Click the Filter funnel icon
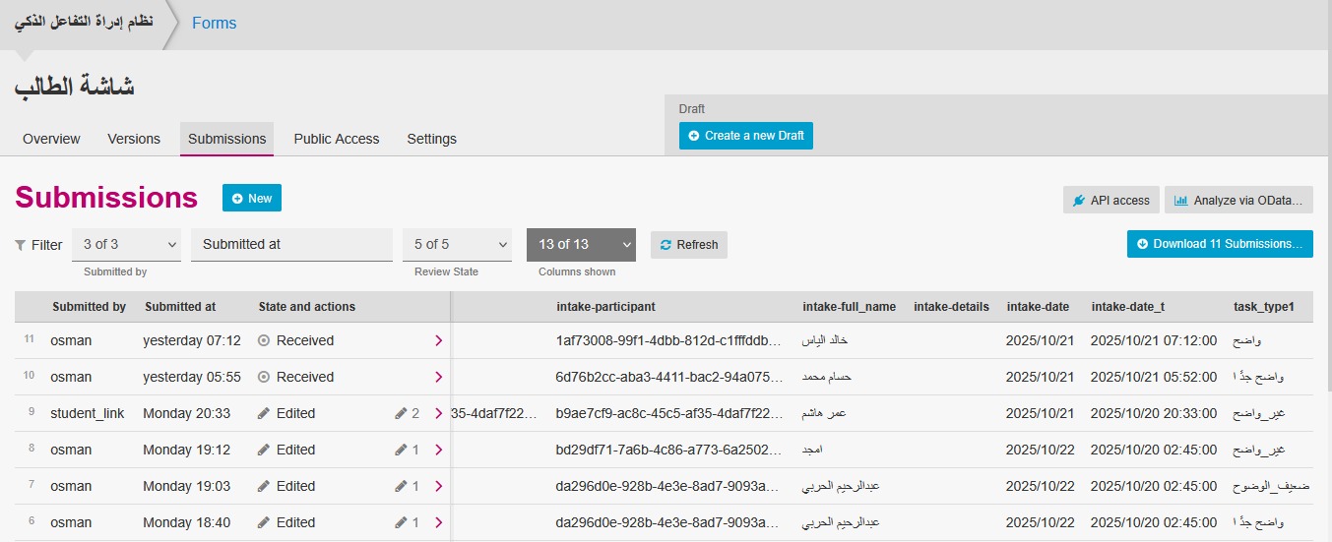This screenshot has width=1332, height=542. pos(21,245)
